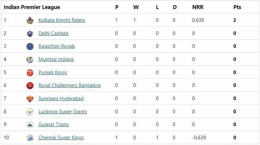Open the Mumbai Indians team link
The image size is (260, 145).
[x=56, y=59]
